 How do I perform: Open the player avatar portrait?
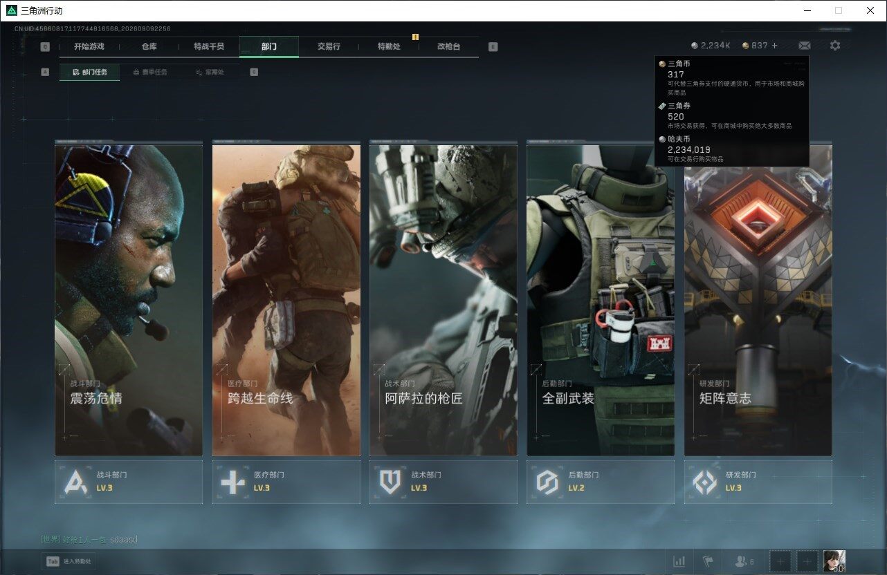(x=834, y=561)
